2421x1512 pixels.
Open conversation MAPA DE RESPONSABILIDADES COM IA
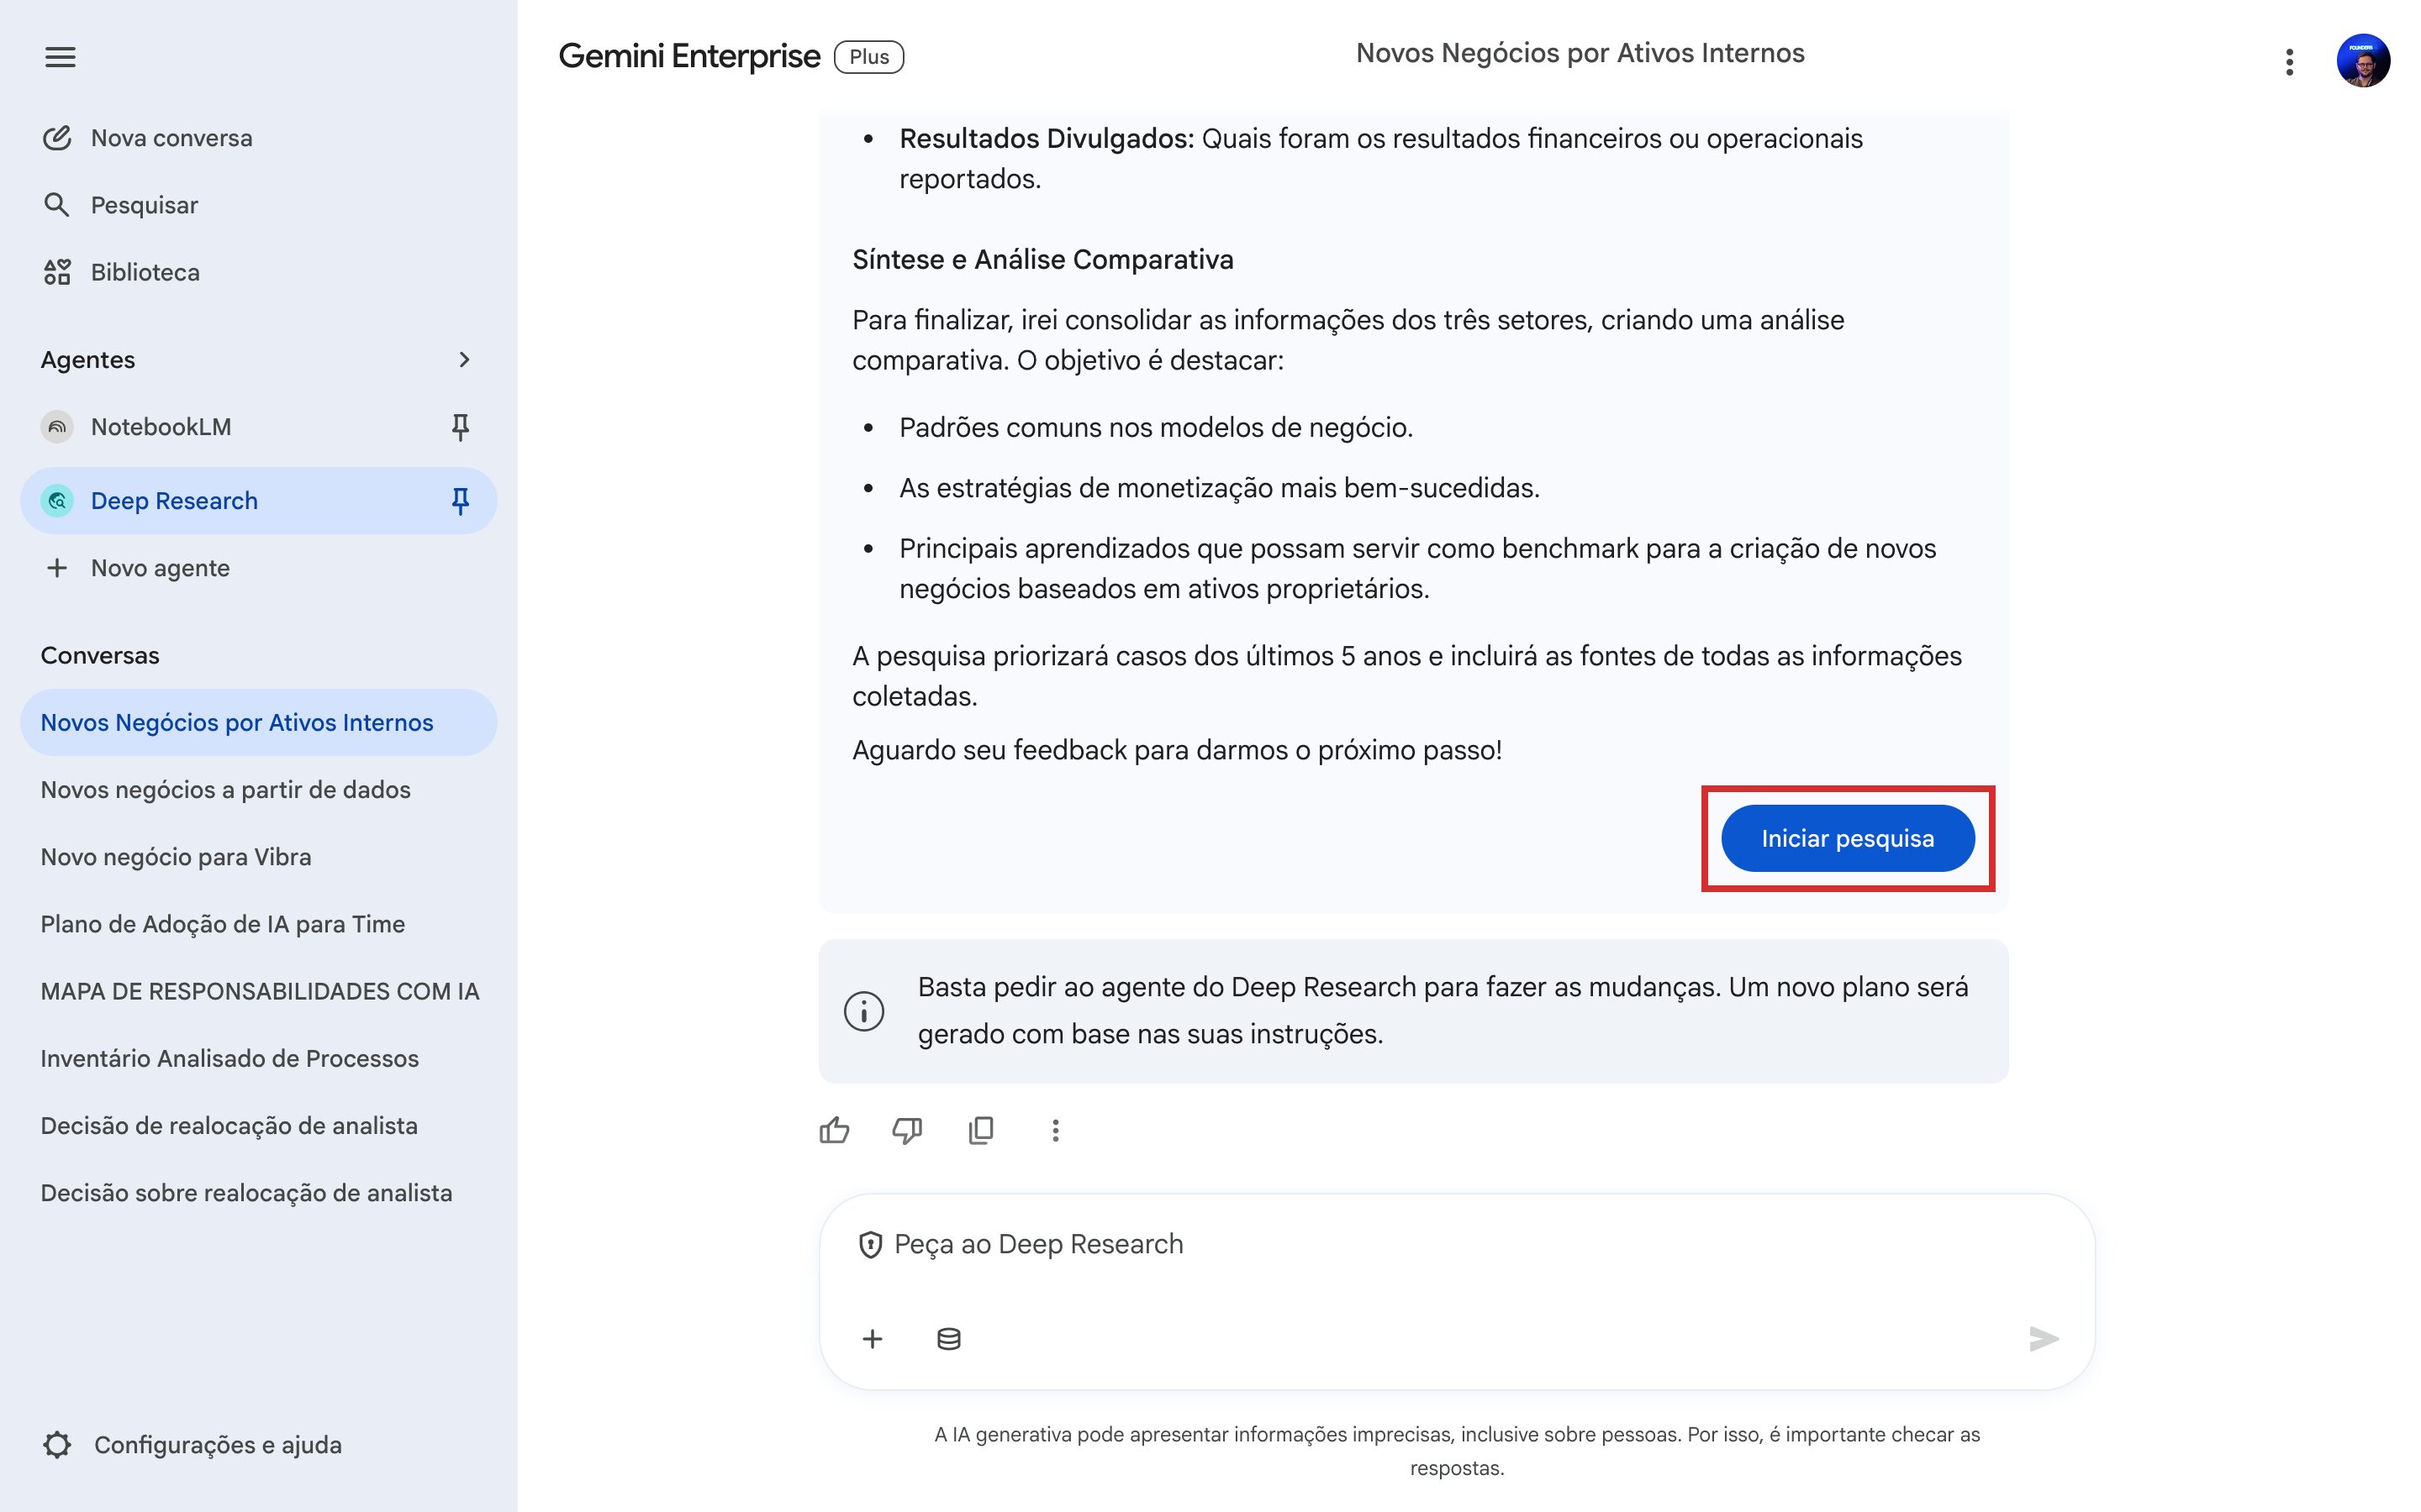tap(260, 991)
